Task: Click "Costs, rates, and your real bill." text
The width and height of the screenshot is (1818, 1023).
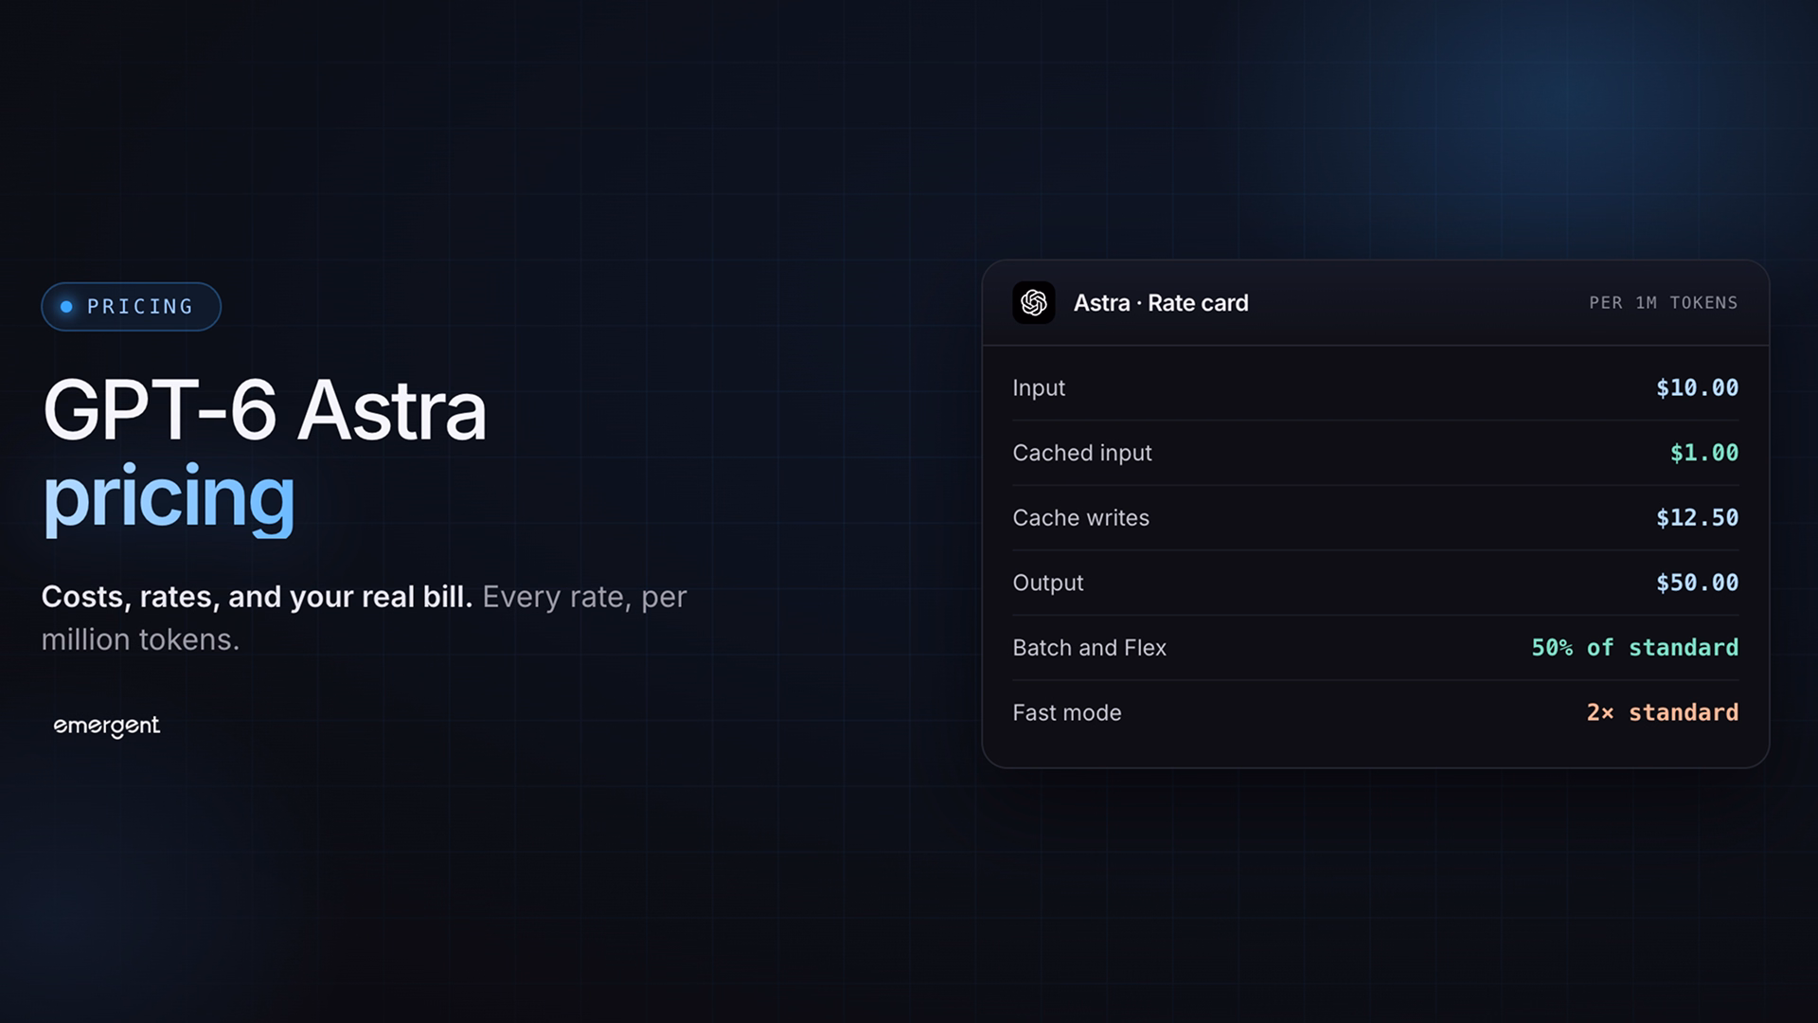Action: click(x=257, y=597)
